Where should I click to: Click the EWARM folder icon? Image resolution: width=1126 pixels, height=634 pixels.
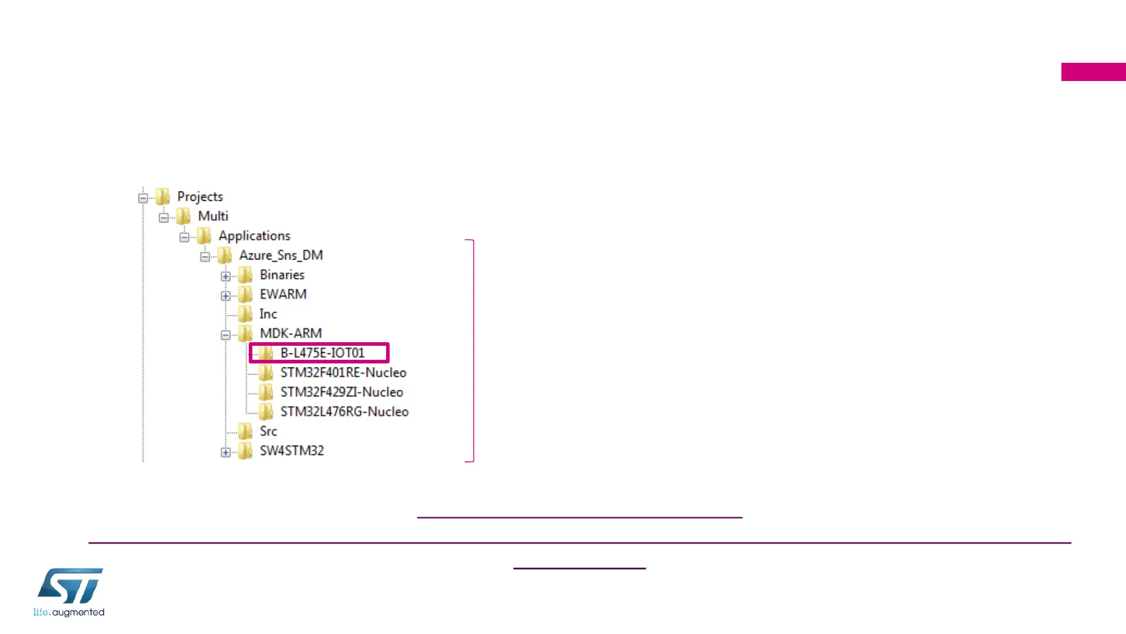tap(245, 294)
